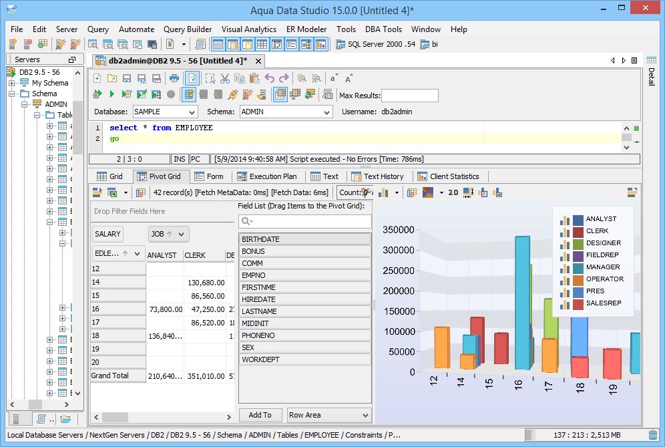This screenshot has height=447, width=665.
Task: Click the ANALYST legend color swatch
Action: click(x=578, y=220)
